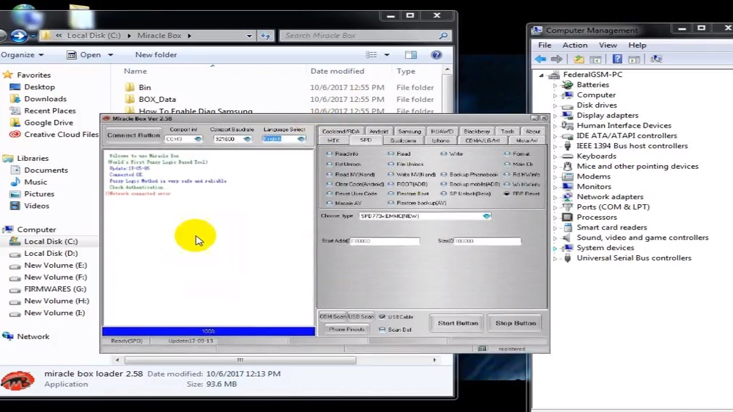The height and width of the screenshot is (412, 733).
Task: Select the Network adapters device icon
Action: (568, 197)
